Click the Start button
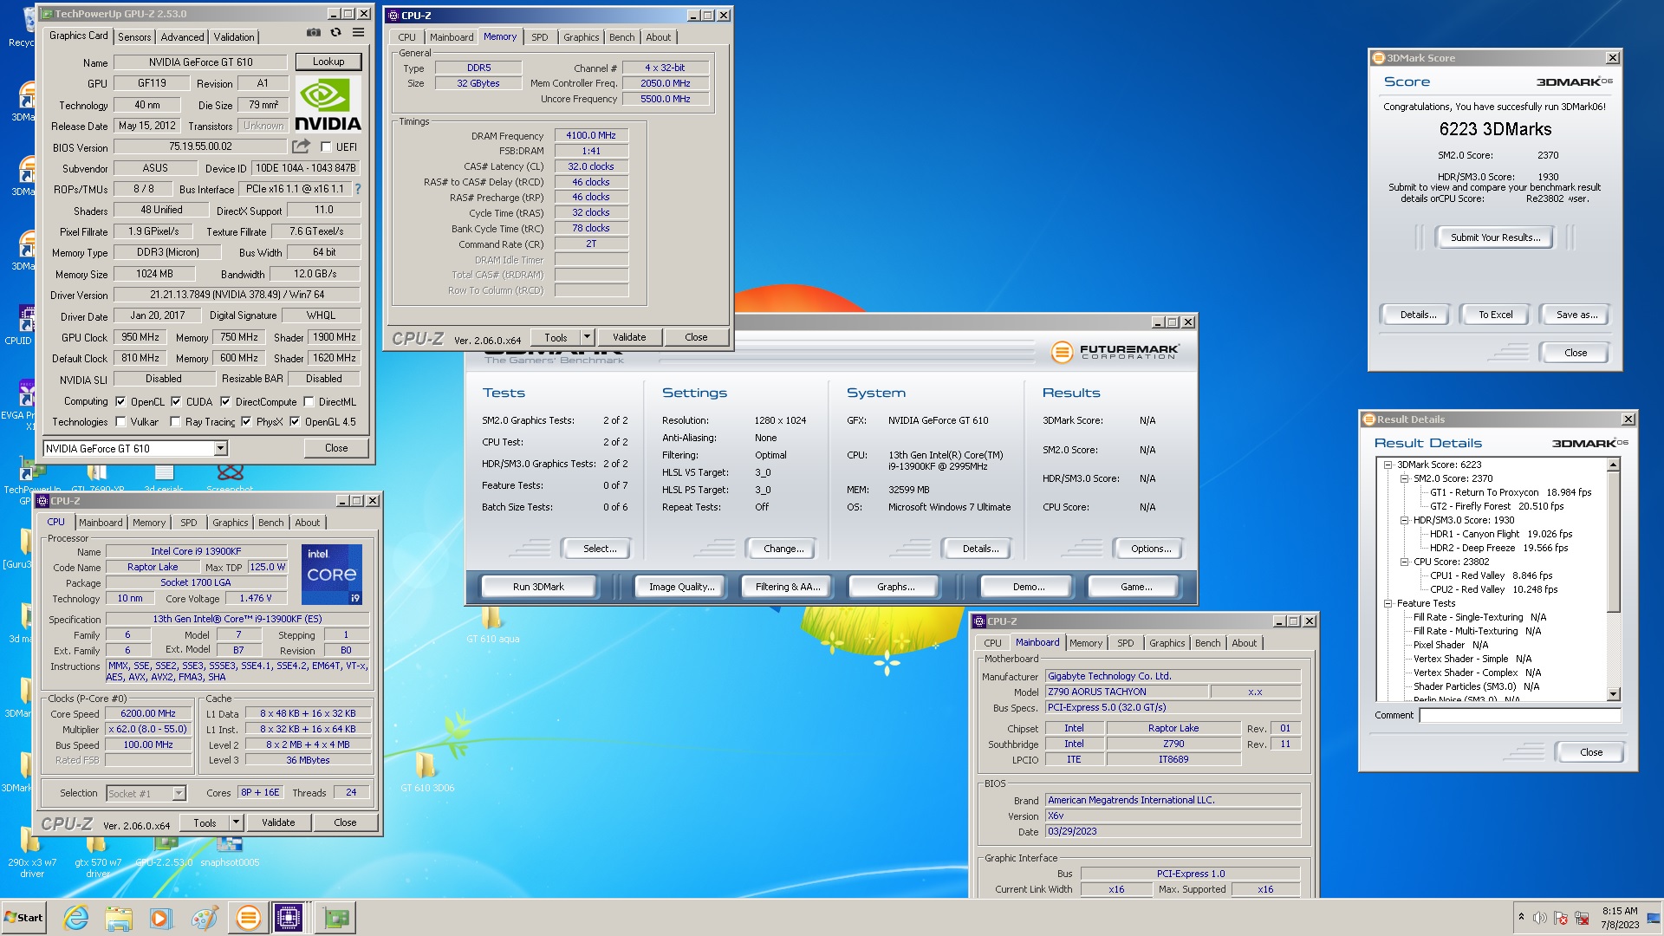1664x936 pixels. (23, 918)
